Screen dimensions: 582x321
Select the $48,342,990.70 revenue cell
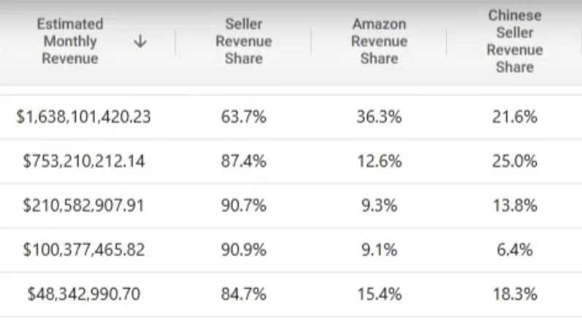(83, 294)
